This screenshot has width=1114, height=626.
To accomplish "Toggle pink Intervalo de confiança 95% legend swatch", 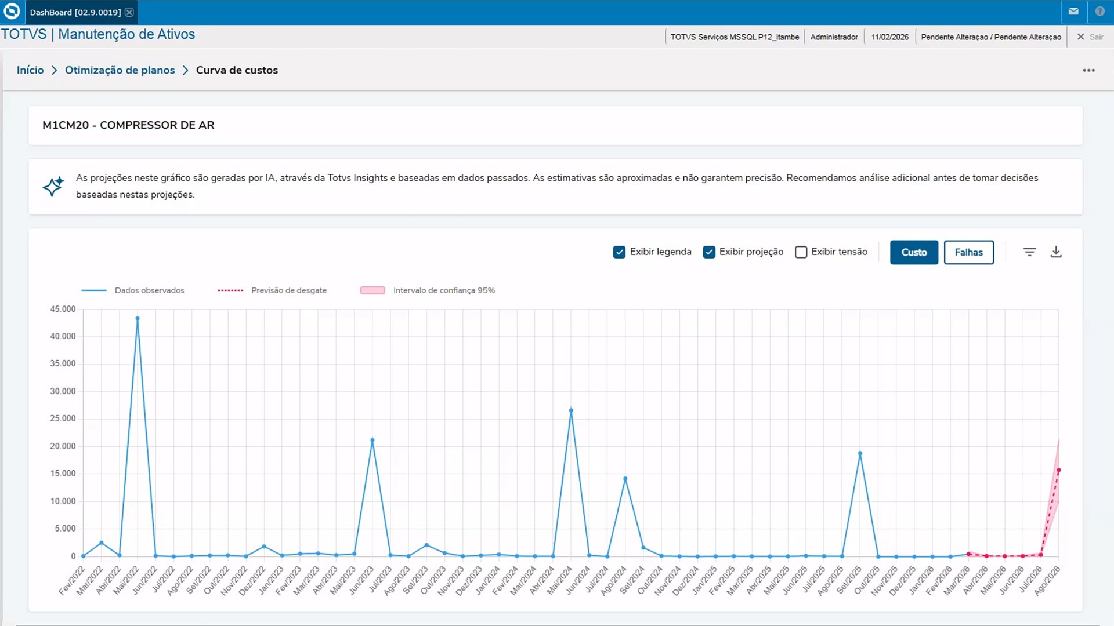I will coord(372,290).
